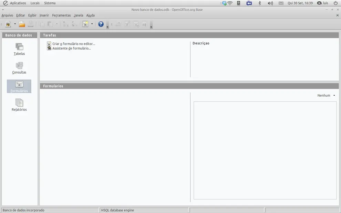The height and width of the screenshot is (213, 341).
Task: Open the window menu arrow beside title bar
Action: [x=3, y=10]
